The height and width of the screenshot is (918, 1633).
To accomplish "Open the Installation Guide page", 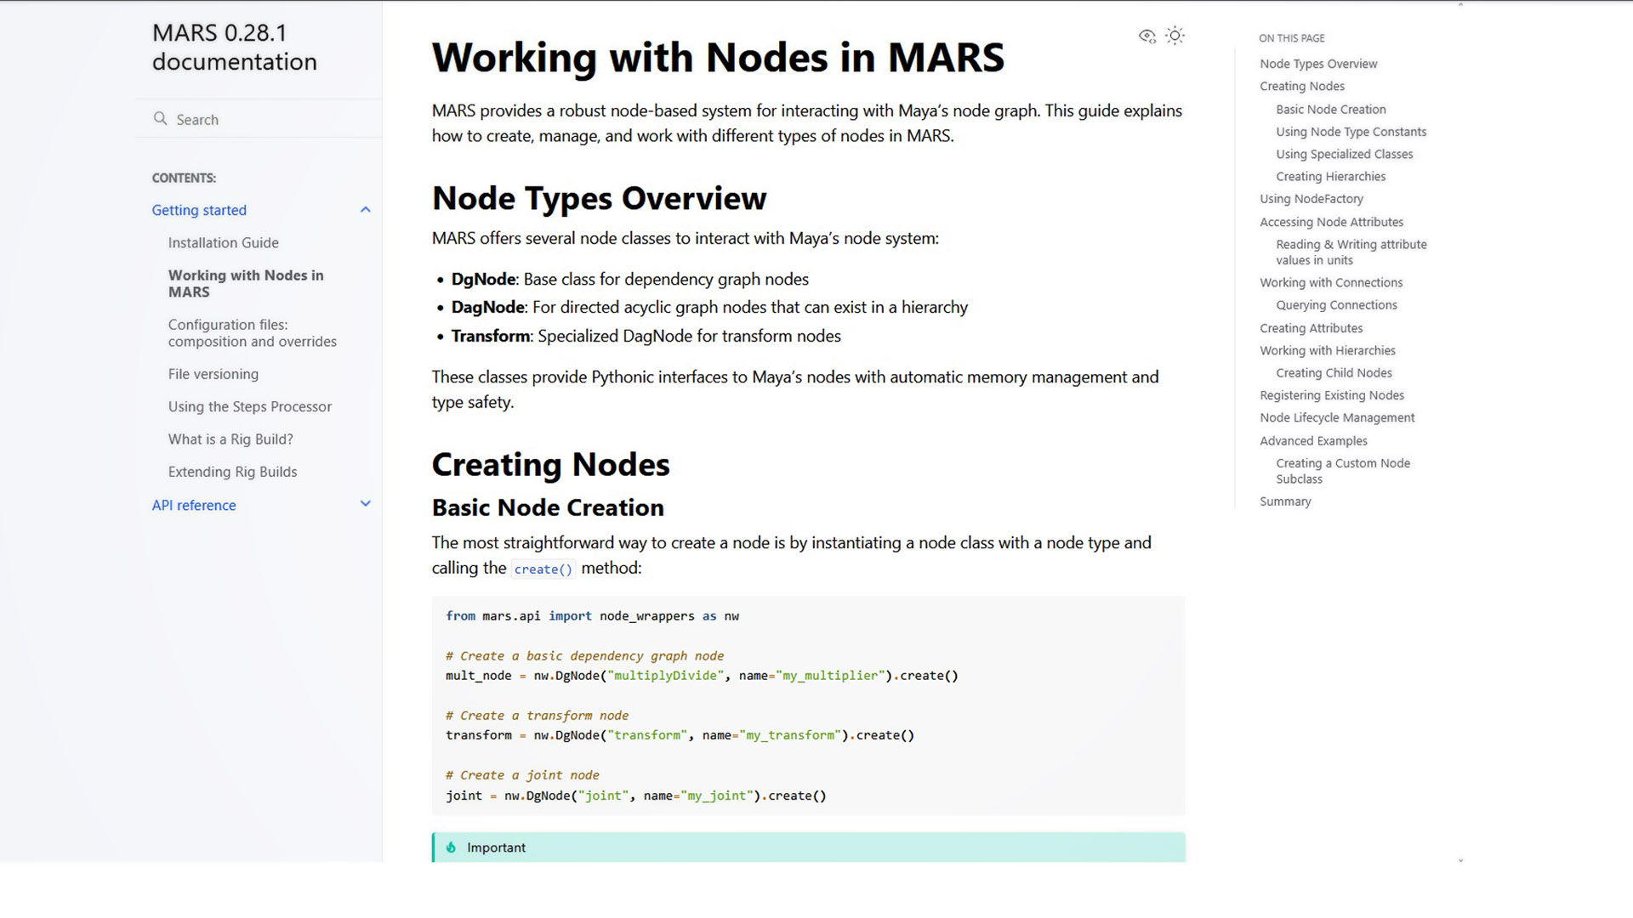I will tap(224, 243).
